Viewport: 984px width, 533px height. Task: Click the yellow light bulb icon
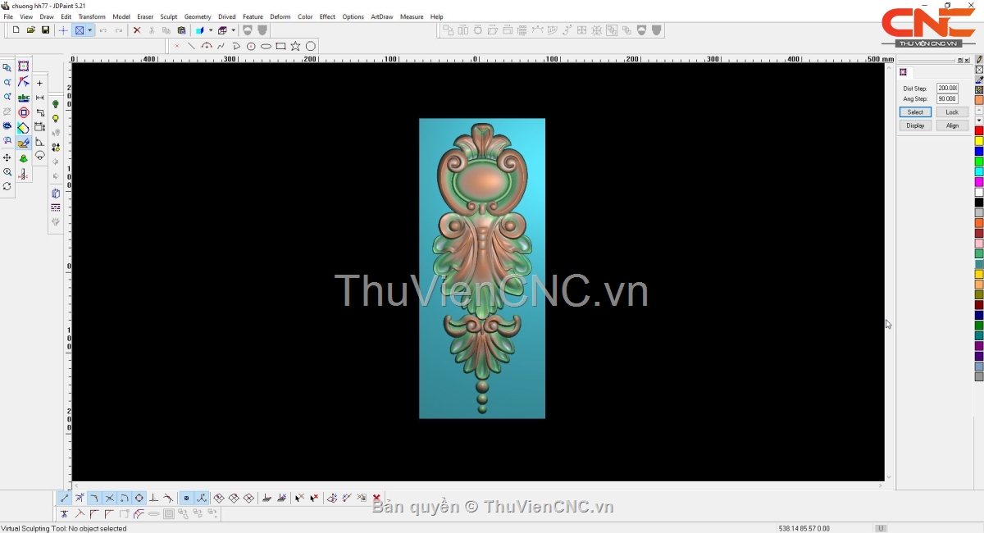click(x=56, y=119)
